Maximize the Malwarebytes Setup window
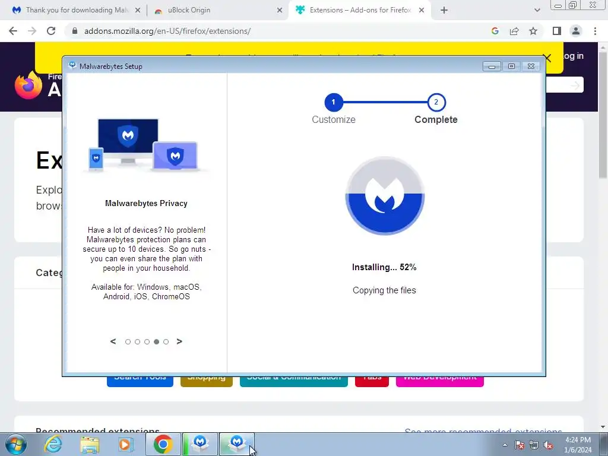 [x=511, y=66]
